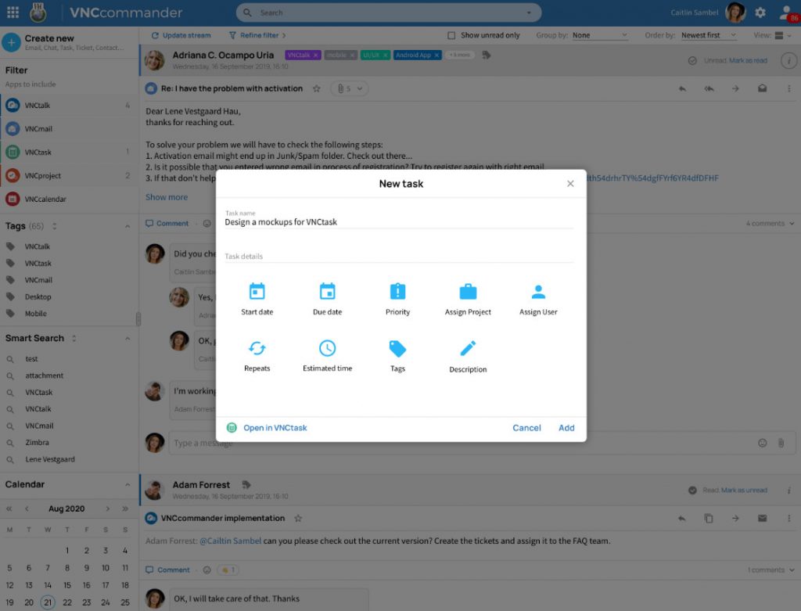Add Tags to the new task
Viewport: 801px width, 611px height.
click(397, 355)
